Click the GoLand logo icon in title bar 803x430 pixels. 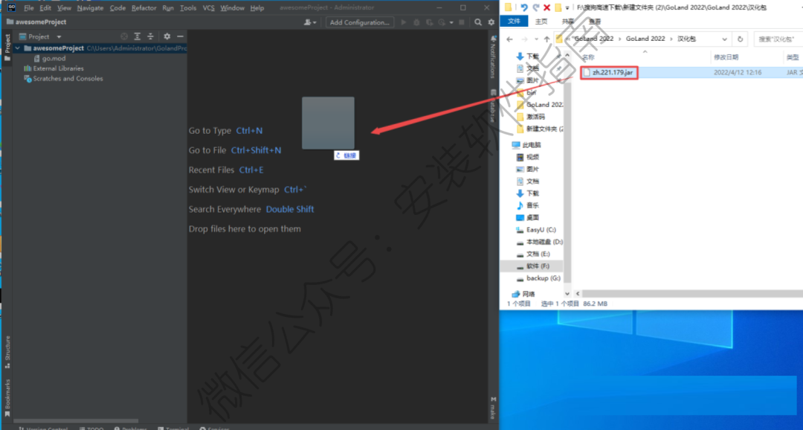11,7
